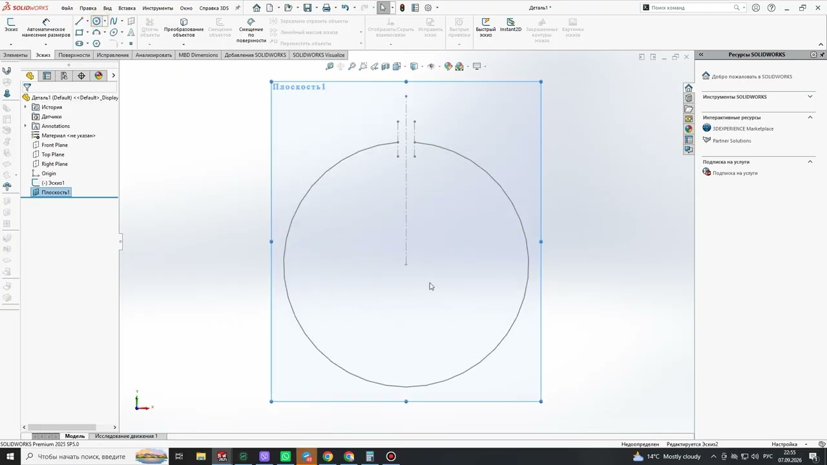
Task: Open 3DEXPERIENCE Marketplace link
Action: (738, 129)
